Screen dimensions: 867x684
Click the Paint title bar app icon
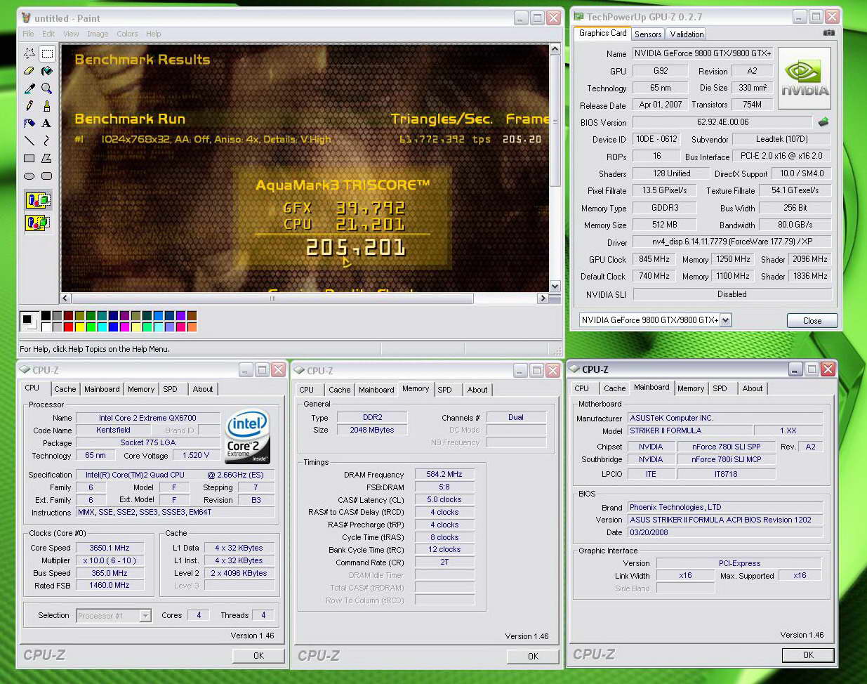point(26,18)
